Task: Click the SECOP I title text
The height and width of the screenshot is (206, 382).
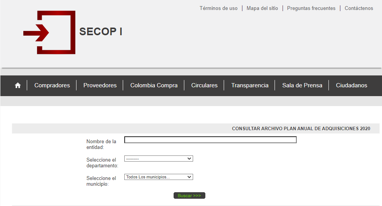Action: point(101,32)
